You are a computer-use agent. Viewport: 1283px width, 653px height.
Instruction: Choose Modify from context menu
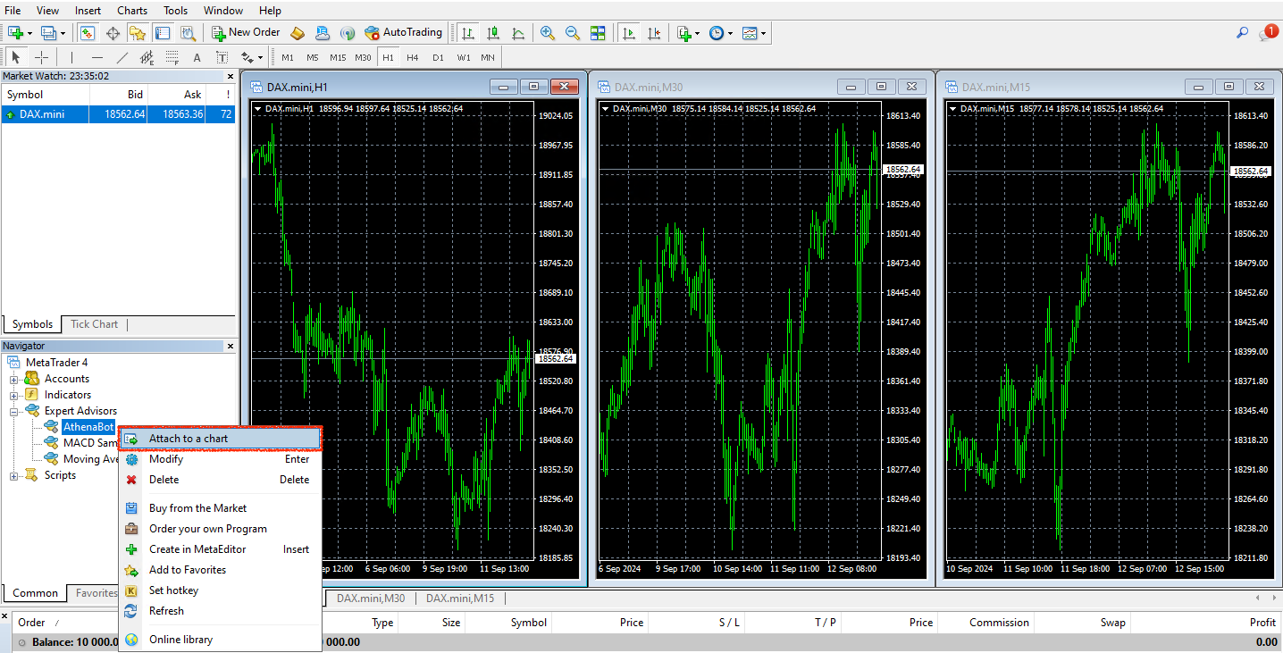pos(220,459)
